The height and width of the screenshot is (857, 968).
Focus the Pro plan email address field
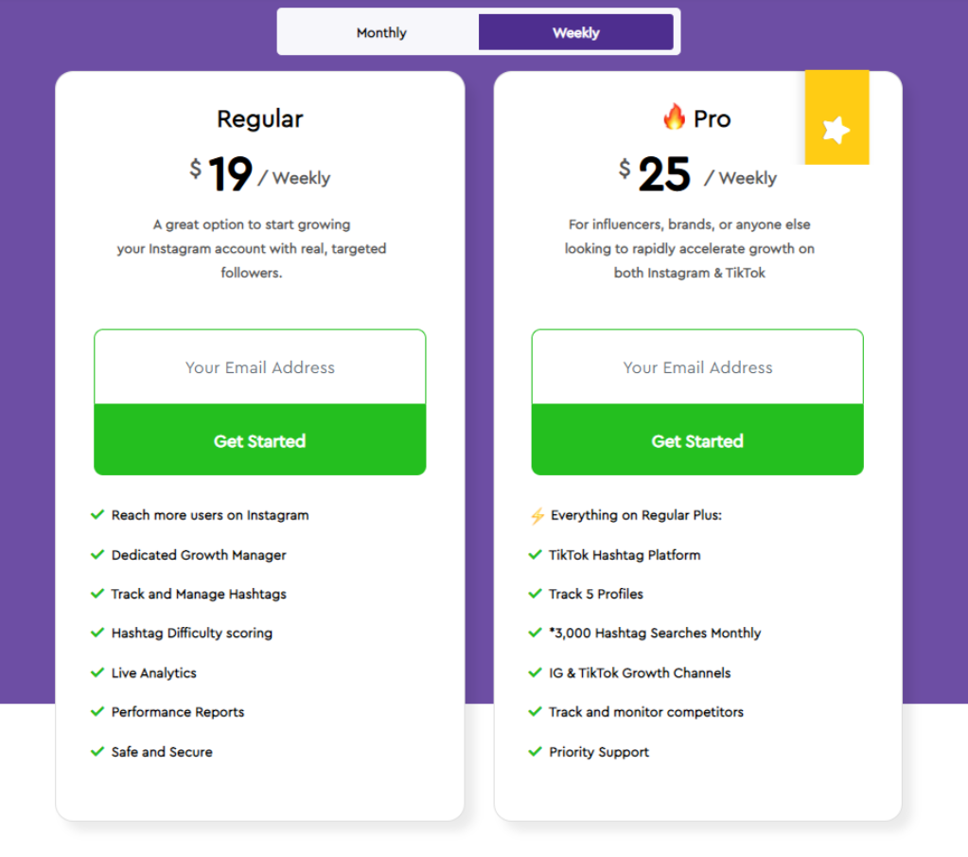[697, 367]
